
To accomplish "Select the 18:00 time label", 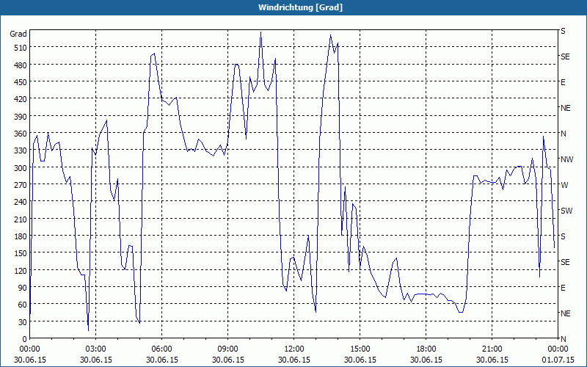I will 426,349.
